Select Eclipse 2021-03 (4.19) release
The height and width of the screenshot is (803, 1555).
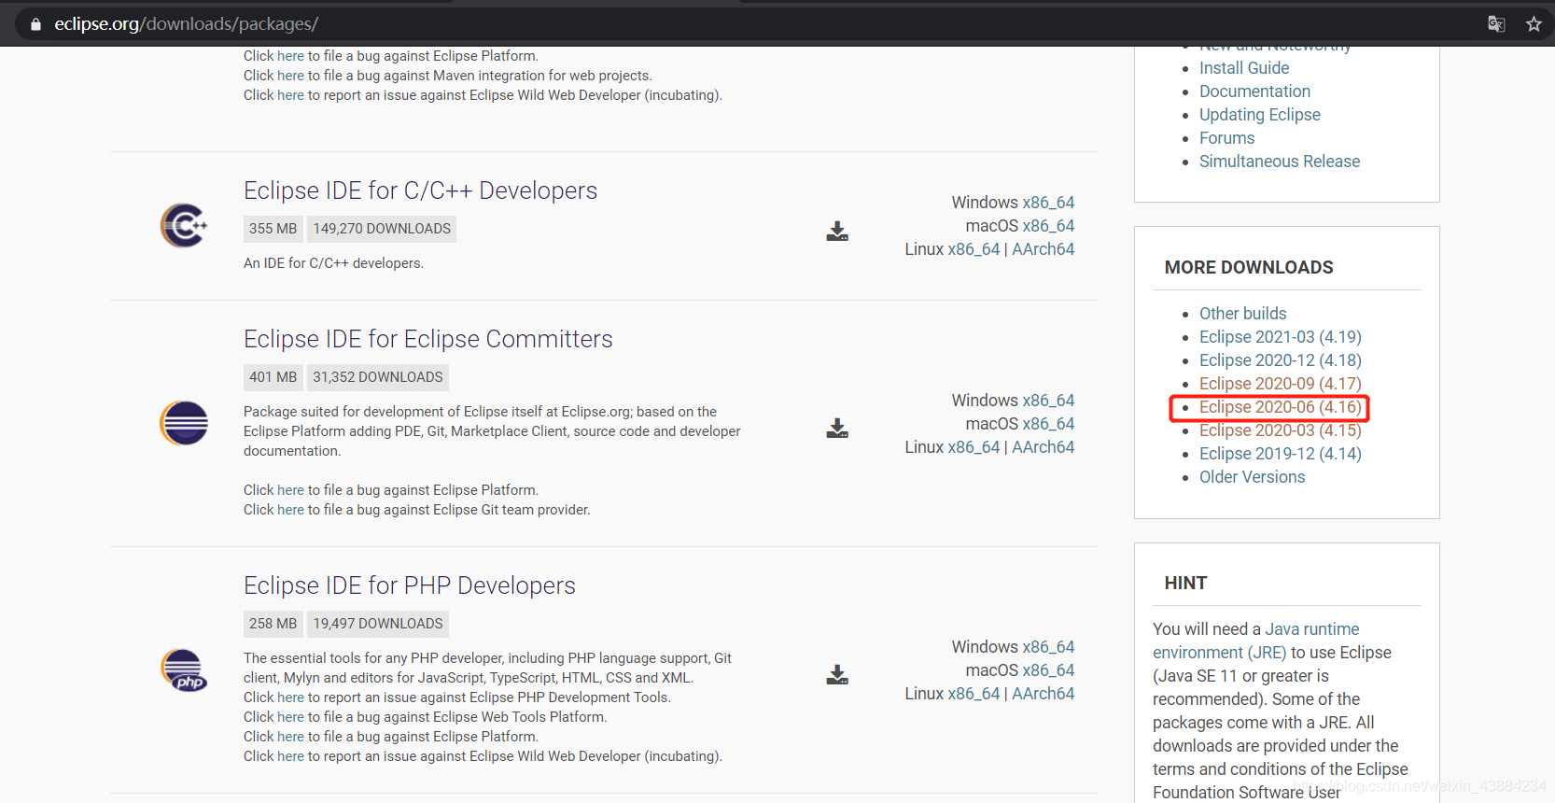click(x=1280, y=337)
